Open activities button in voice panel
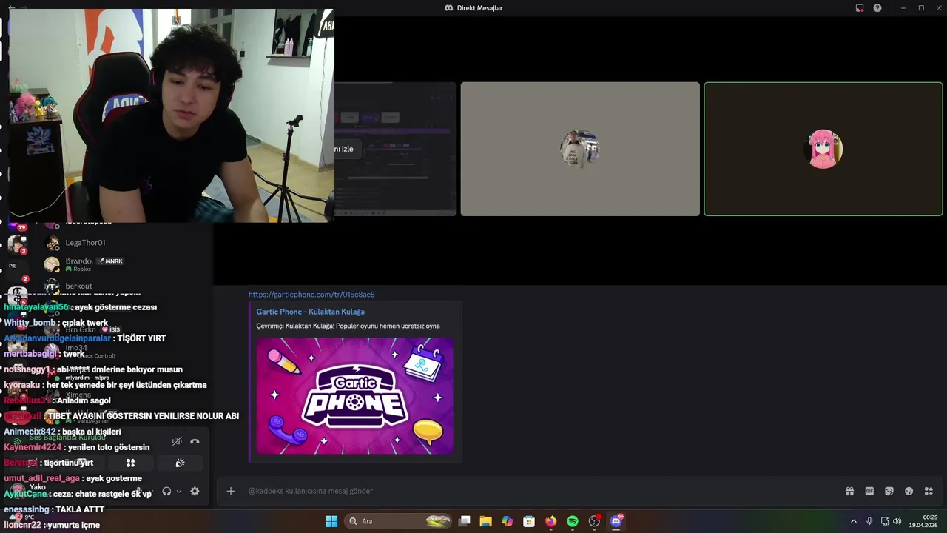Viewport: 947px width, 533px height. (130, 463)
